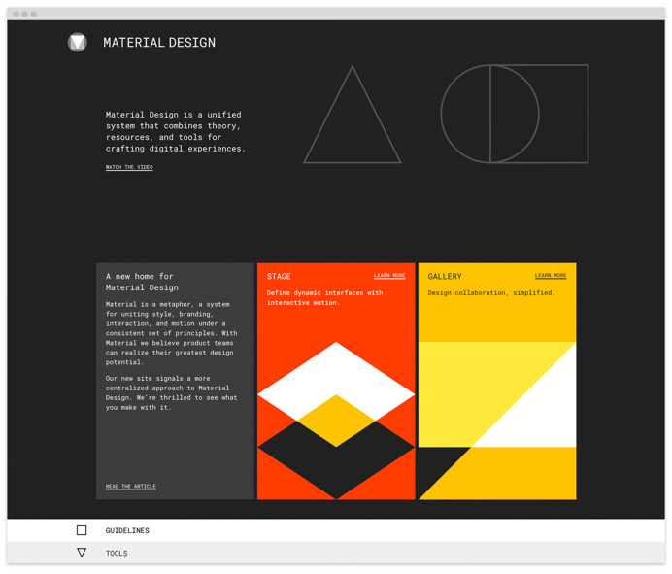Select the STAGE card heading
The width and height of the screenshot is (672, 574).
pos(279,276)
